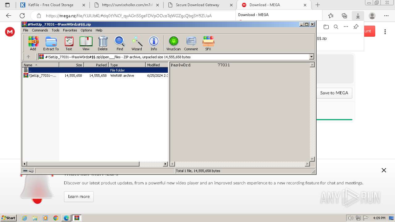The height and width of the screenshot is (222, 395).
Task: Switch to the sunriseholler.com tab
Action: pyautogui.click(x=127, y=5)
